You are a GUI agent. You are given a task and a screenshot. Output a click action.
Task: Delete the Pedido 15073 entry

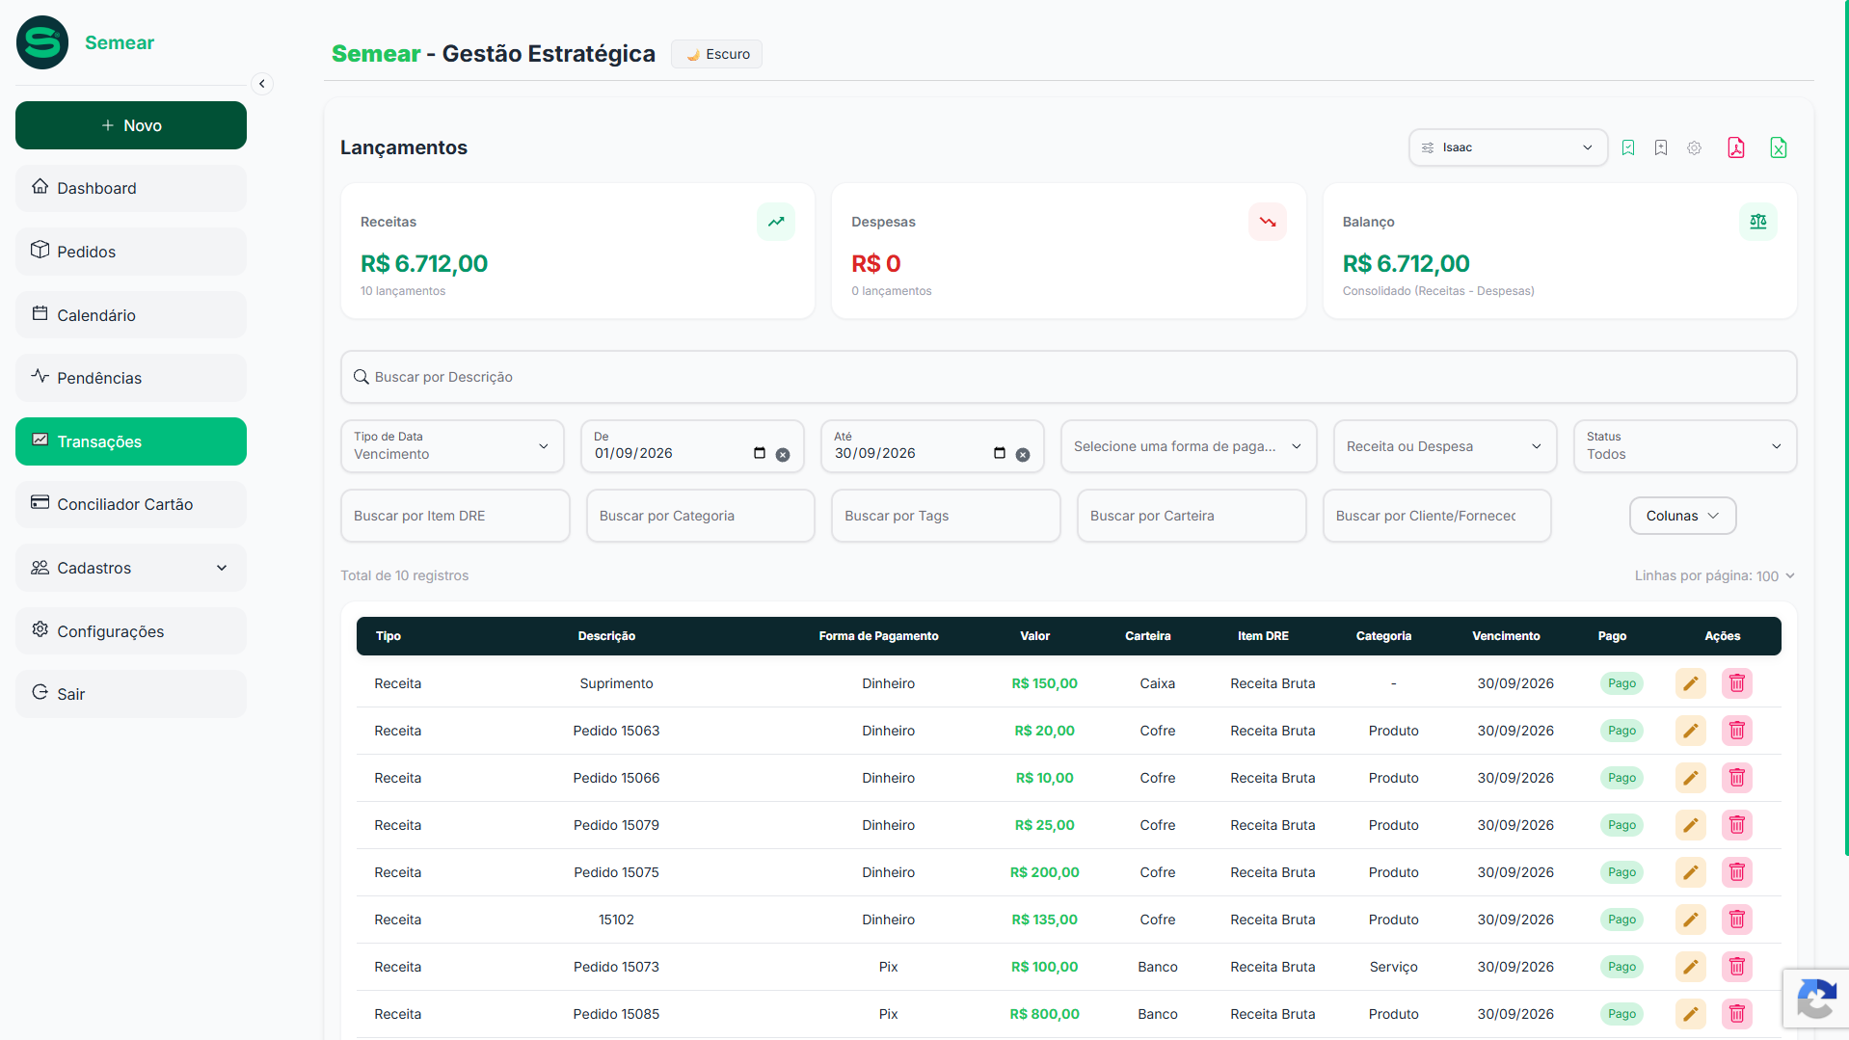click(x=1736, y=967)
